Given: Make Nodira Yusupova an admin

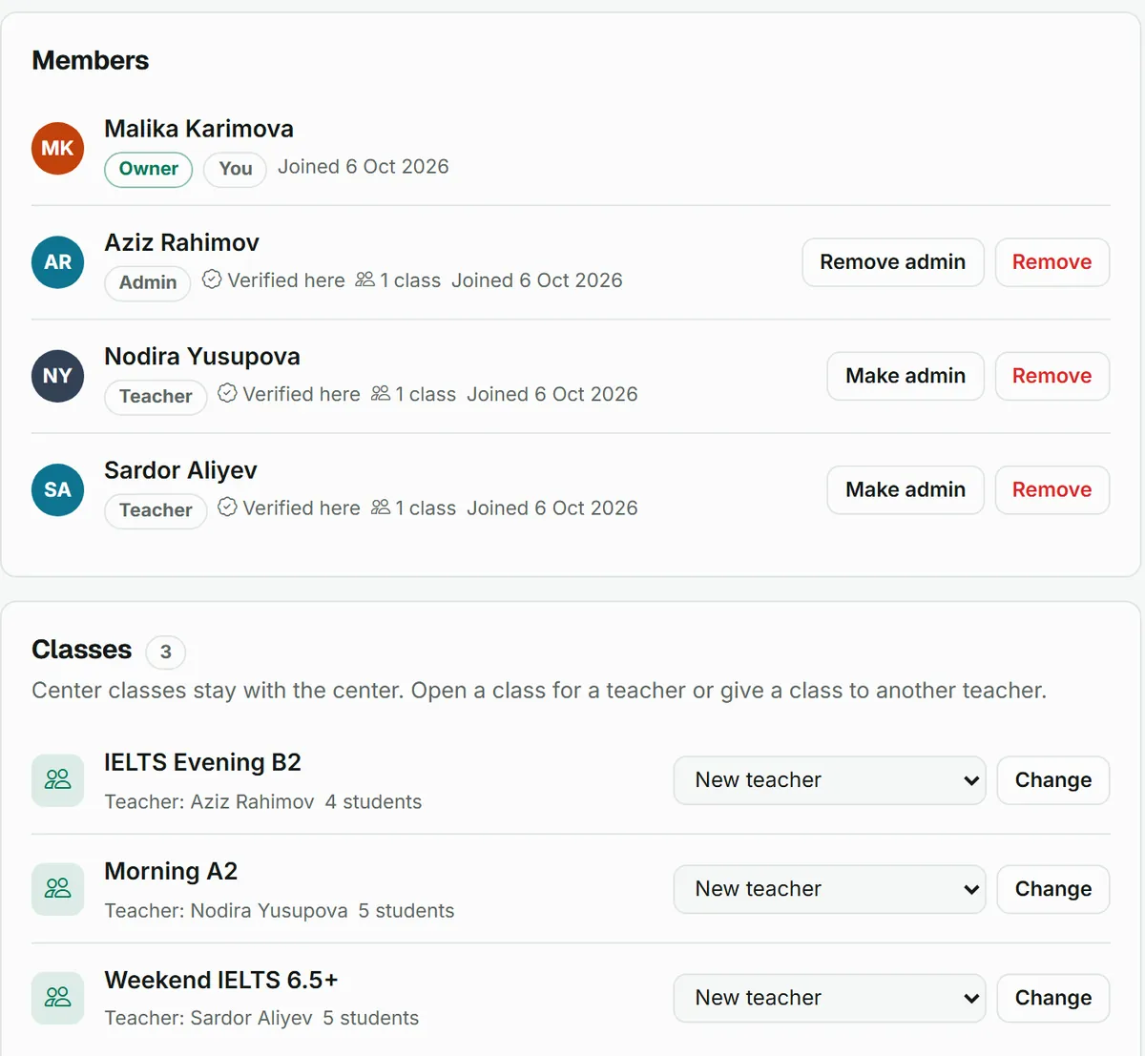Looking at the screenshot, I should (x=905, y=376).
